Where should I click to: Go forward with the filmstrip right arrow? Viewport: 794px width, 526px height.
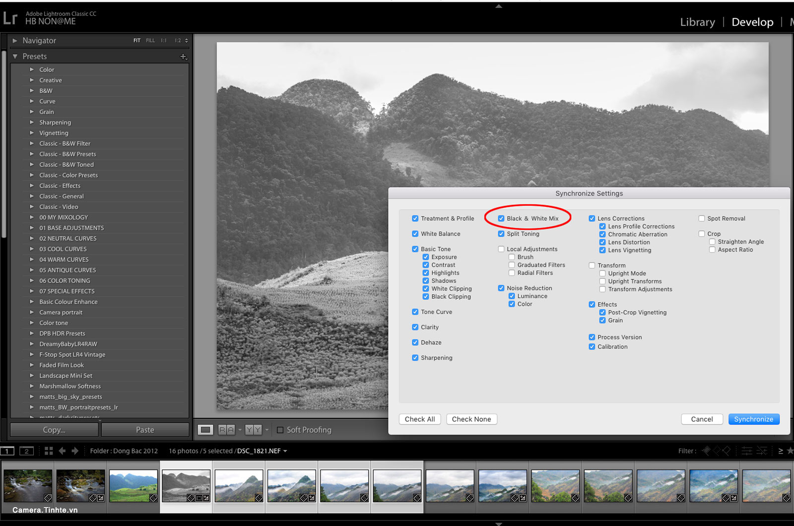(x=75, y=451)
